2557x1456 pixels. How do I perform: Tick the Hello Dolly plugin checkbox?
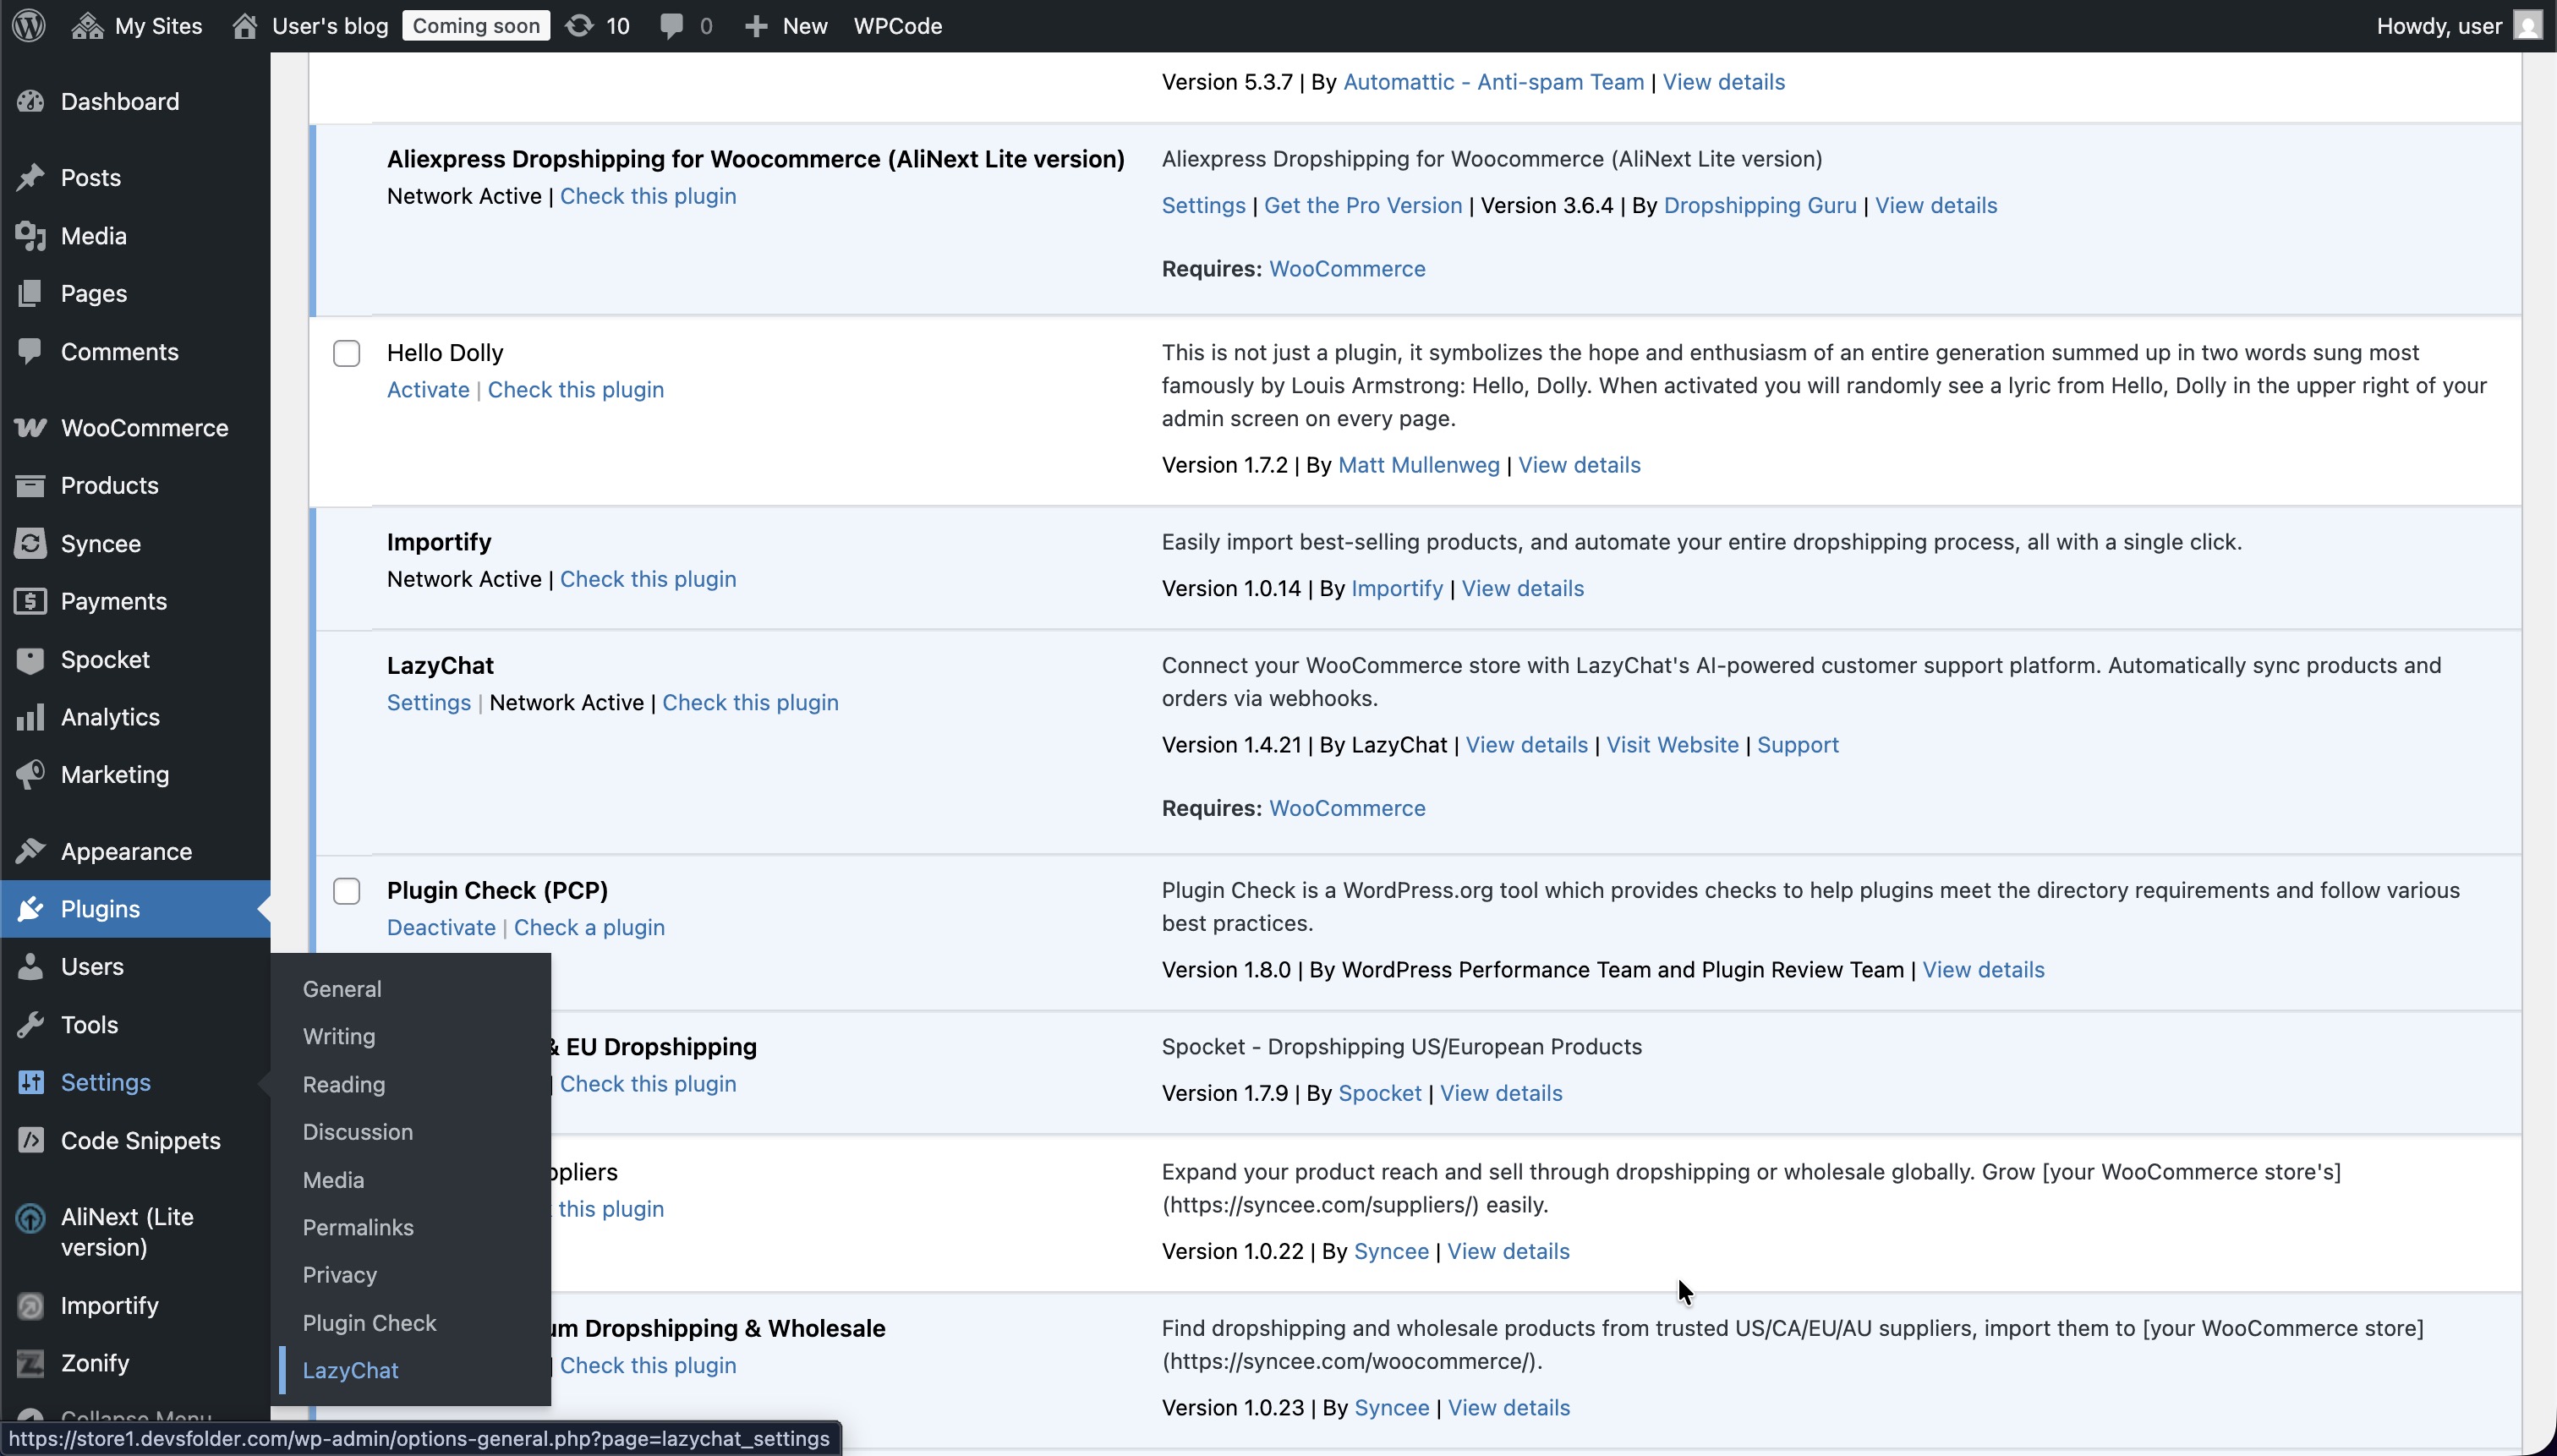coord(346,353)
